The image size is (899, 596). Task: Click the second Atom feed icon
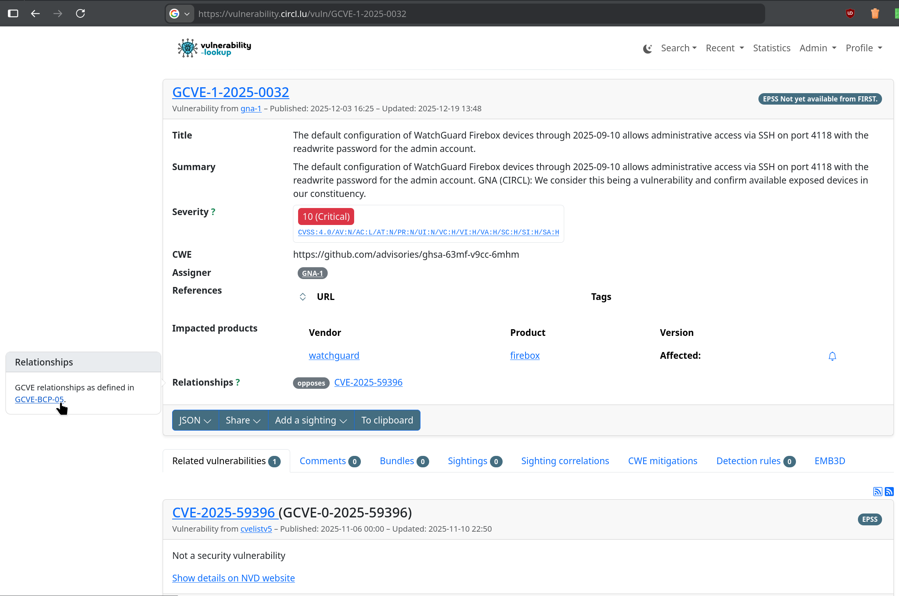(889, 491)
